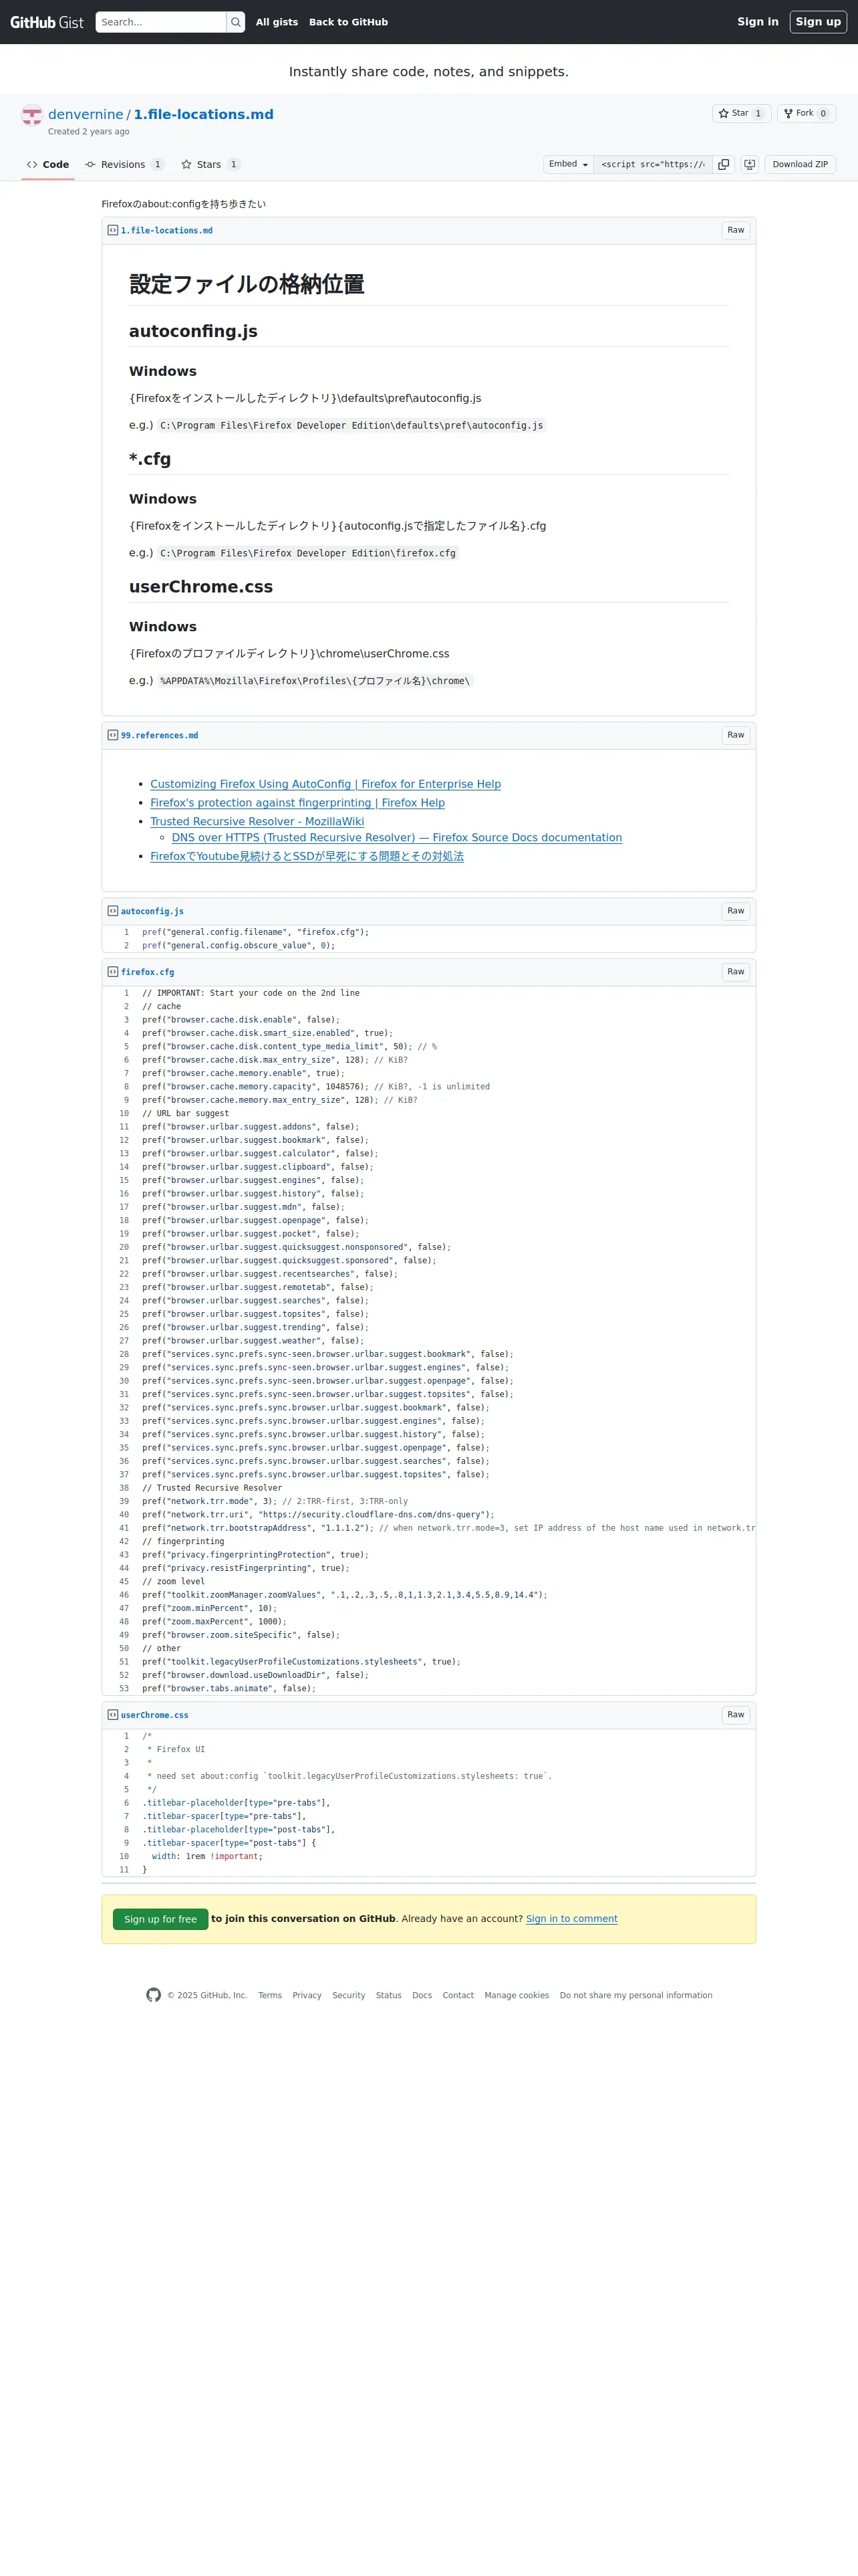
Task: Open the Privacy footer link
Action: click(x=307, y=1996)
